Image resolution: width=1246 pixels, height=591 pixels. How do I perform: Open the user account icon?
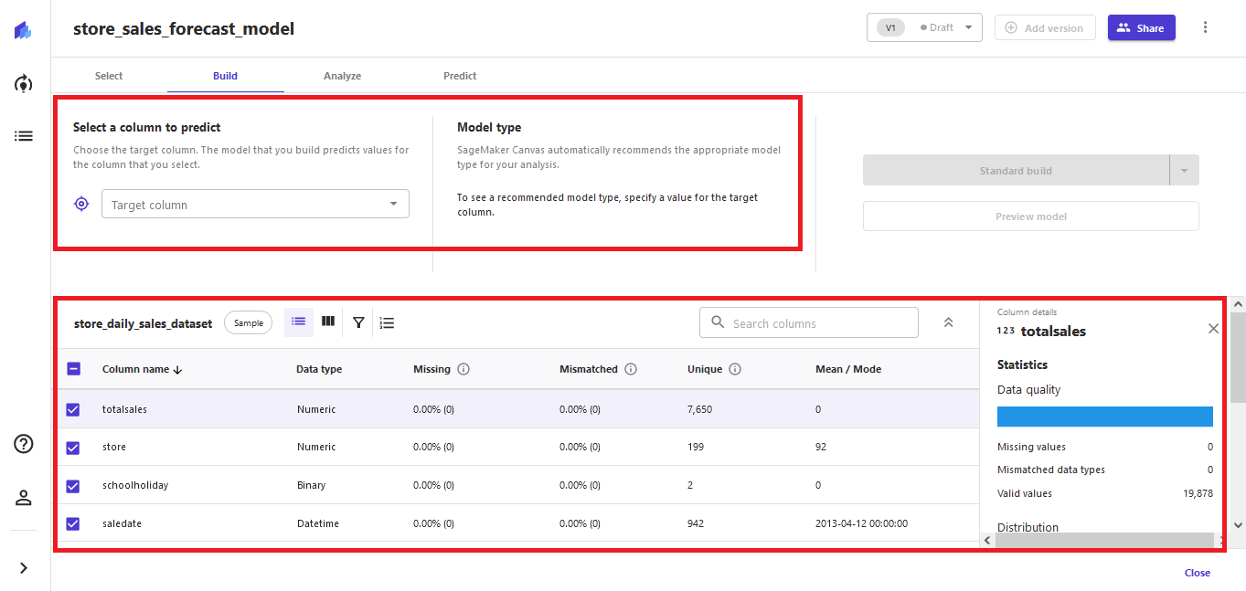24,498
